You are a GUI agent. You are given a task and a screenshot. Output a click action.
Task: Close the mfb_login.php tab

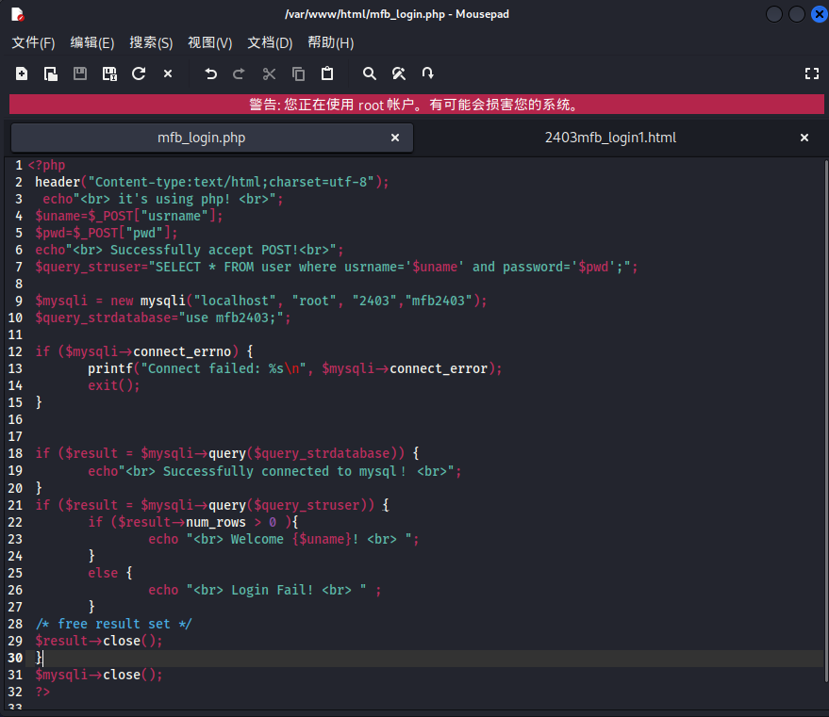(395, 138)
